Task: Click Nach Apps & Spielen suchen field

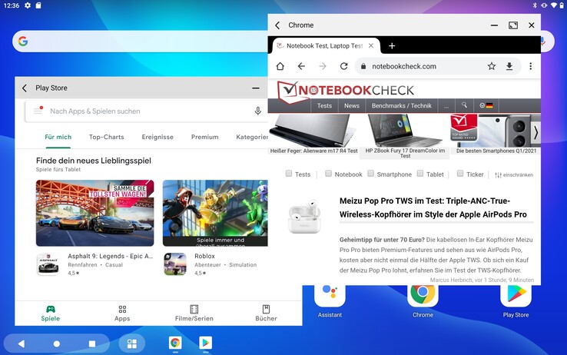Action: point(146,111)
